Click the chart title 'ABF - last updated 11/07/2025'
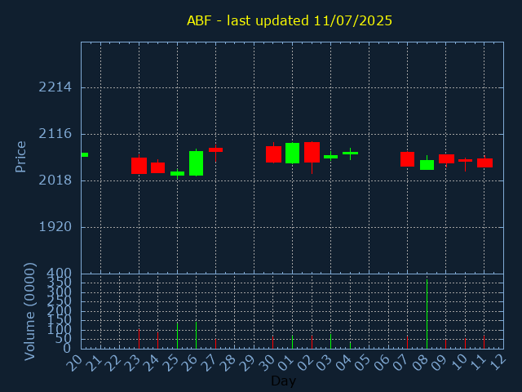522x392 pixels. click(x=290, y=20)
